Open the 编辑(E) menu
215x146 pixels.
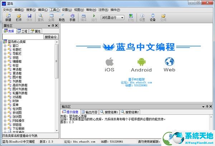tap(19, 10)
